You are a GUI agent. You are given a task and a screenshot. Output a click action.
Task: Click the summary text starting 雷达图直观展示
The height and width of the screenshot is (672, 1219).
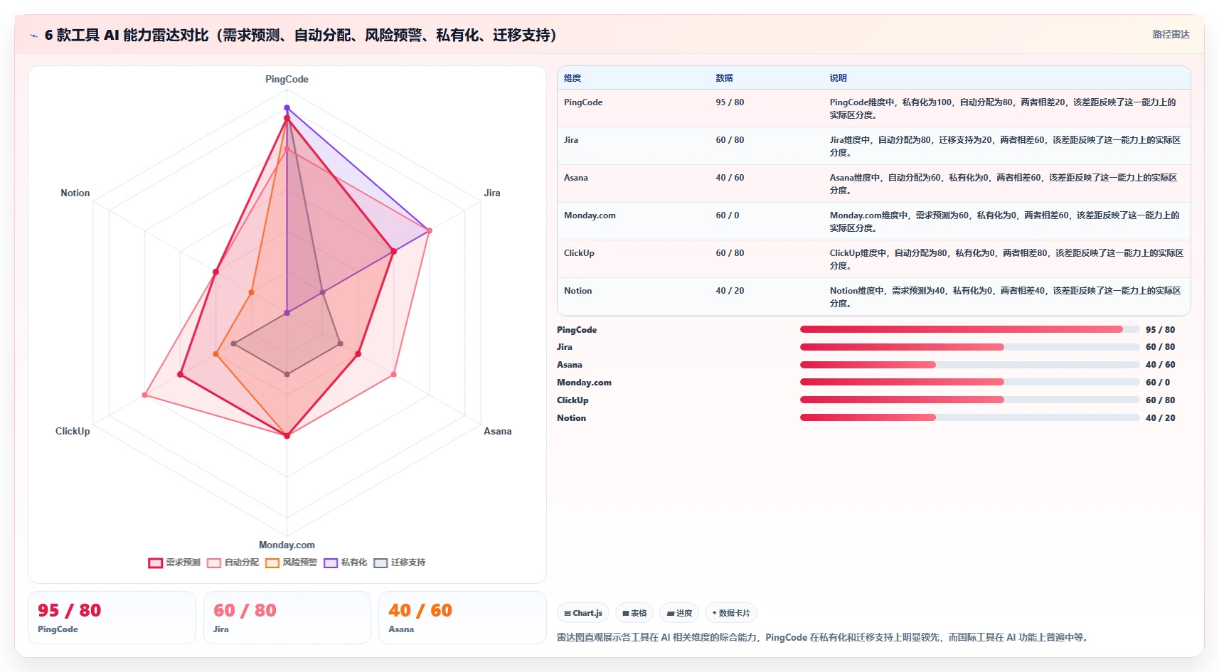point(824,637)
